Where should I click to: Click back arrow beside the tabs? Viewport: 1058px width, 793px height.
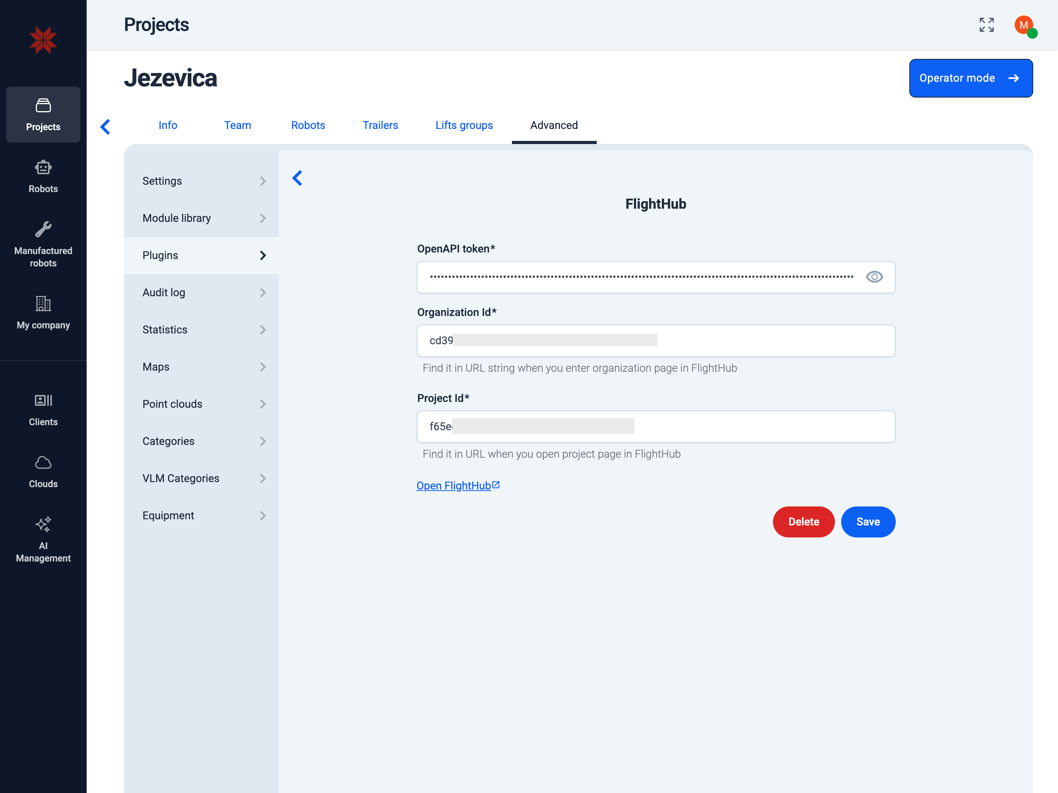pos(106,126)
